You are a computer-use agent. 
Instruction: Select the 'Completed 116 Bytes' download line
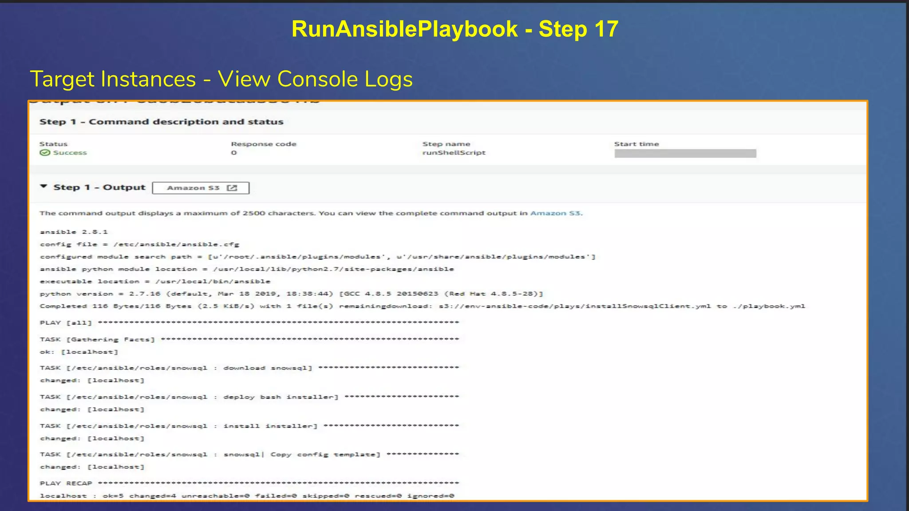point(422,307)
